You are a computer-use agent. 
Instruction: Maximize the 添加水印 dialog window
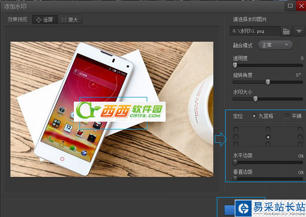click(290, 6)
